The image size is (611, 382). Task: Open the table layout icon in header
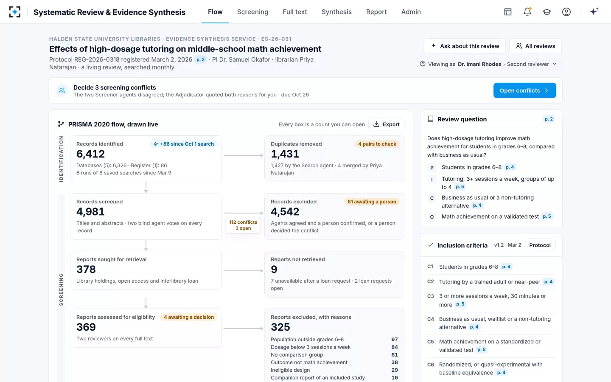(508, 12)
